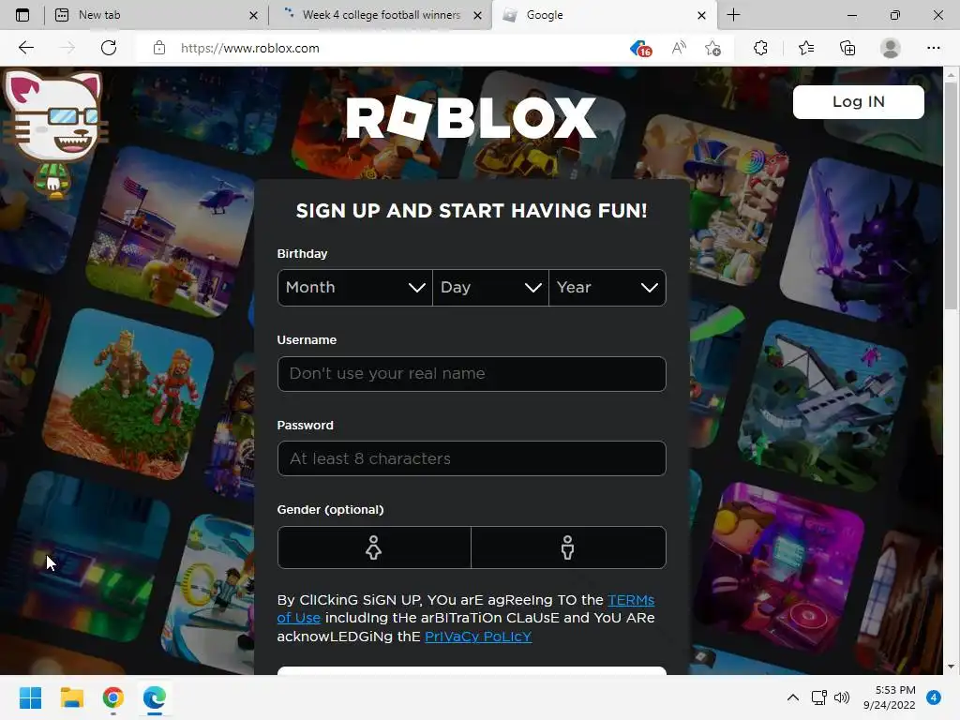Click the lock site information icon
The height and width of the screenshot is (720, 960).
(159, 48)
